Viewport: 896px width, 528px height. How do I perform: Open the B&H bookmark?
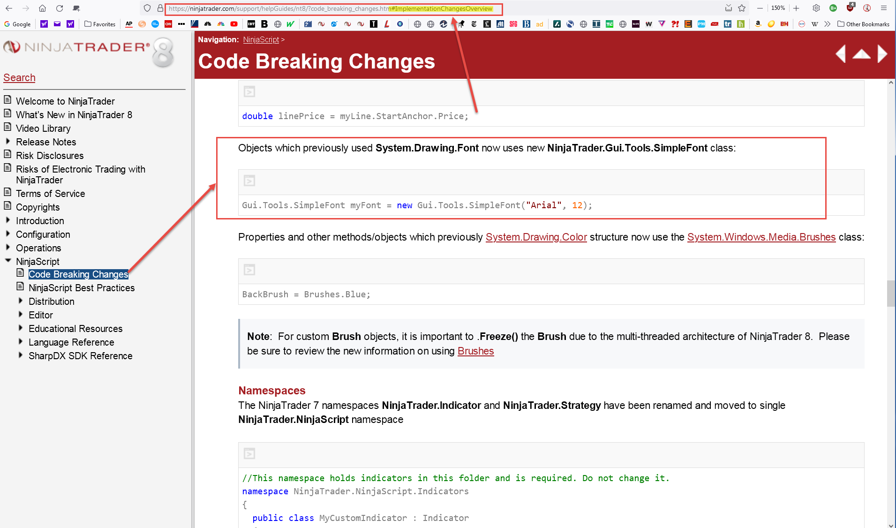(784, 24)
